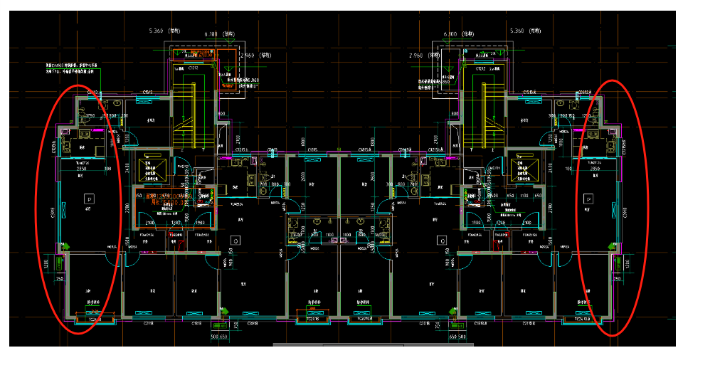Select C1212 label in left stair tower
The width and height of the screenshot is (720, 375).
click(194, 68)
